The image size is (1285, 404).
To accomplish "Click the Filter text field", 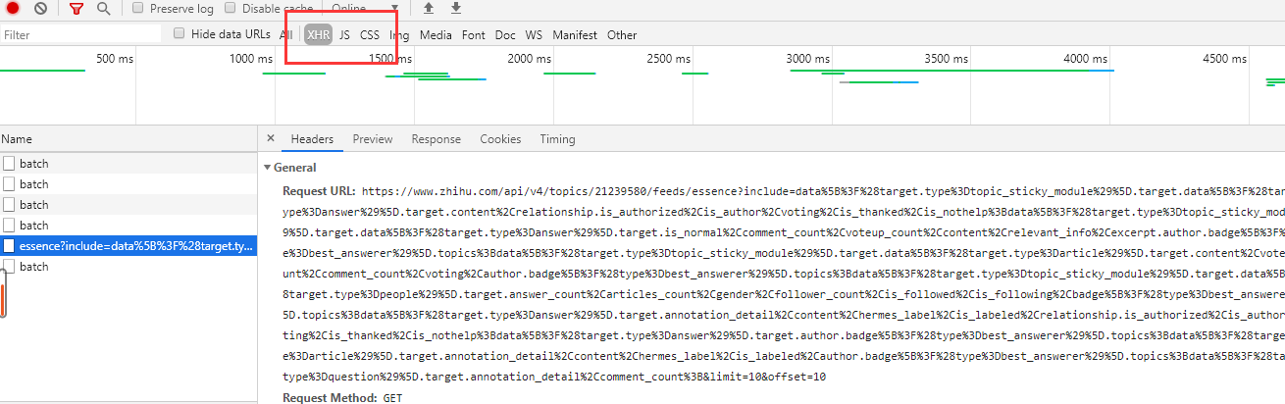I will 81,34.
